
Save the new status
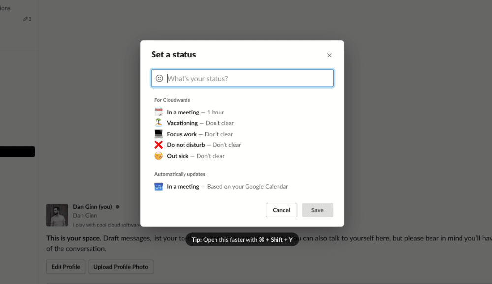pyautogui.click(x=317, y=210)
